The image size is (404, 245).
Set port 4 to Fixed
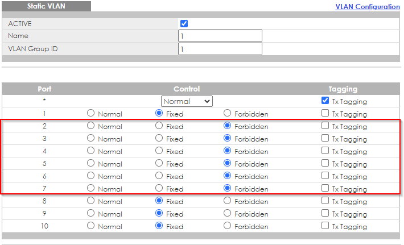(159, 151)
